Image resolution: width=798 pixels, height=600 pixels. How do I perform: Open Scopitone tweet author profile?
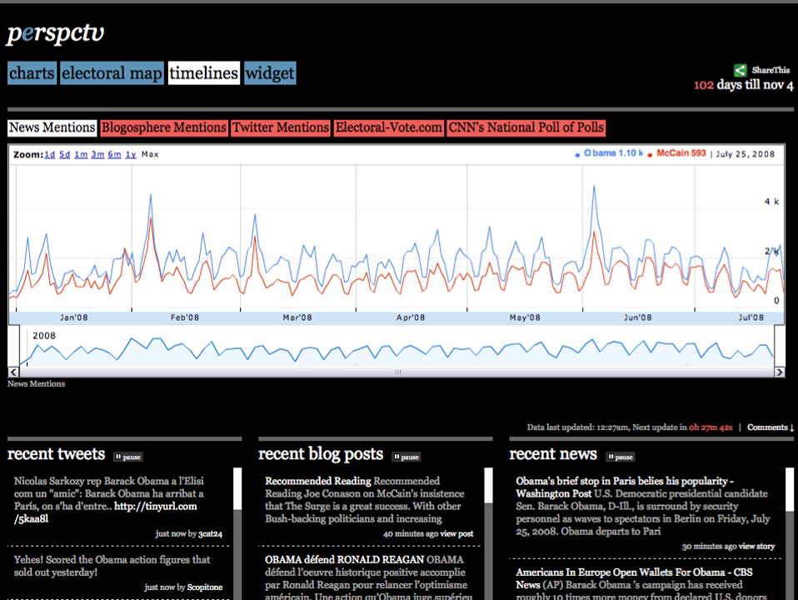tap(205, 587)
